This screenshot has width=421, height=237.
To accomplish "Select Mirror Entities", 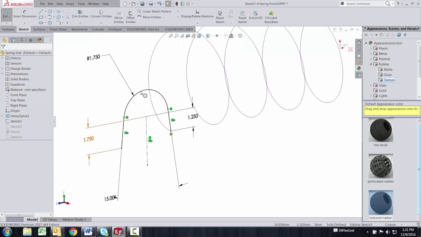I will pyautogui.click(x=119, y=17).
